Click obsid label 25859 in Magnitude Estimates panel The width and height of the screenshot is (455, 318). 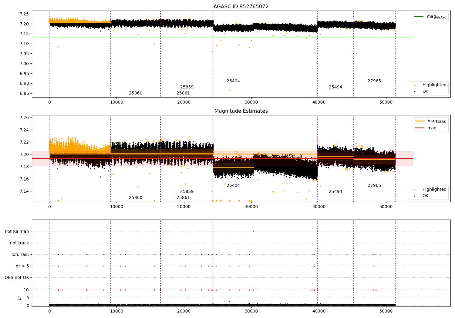[x=187, y=192]
